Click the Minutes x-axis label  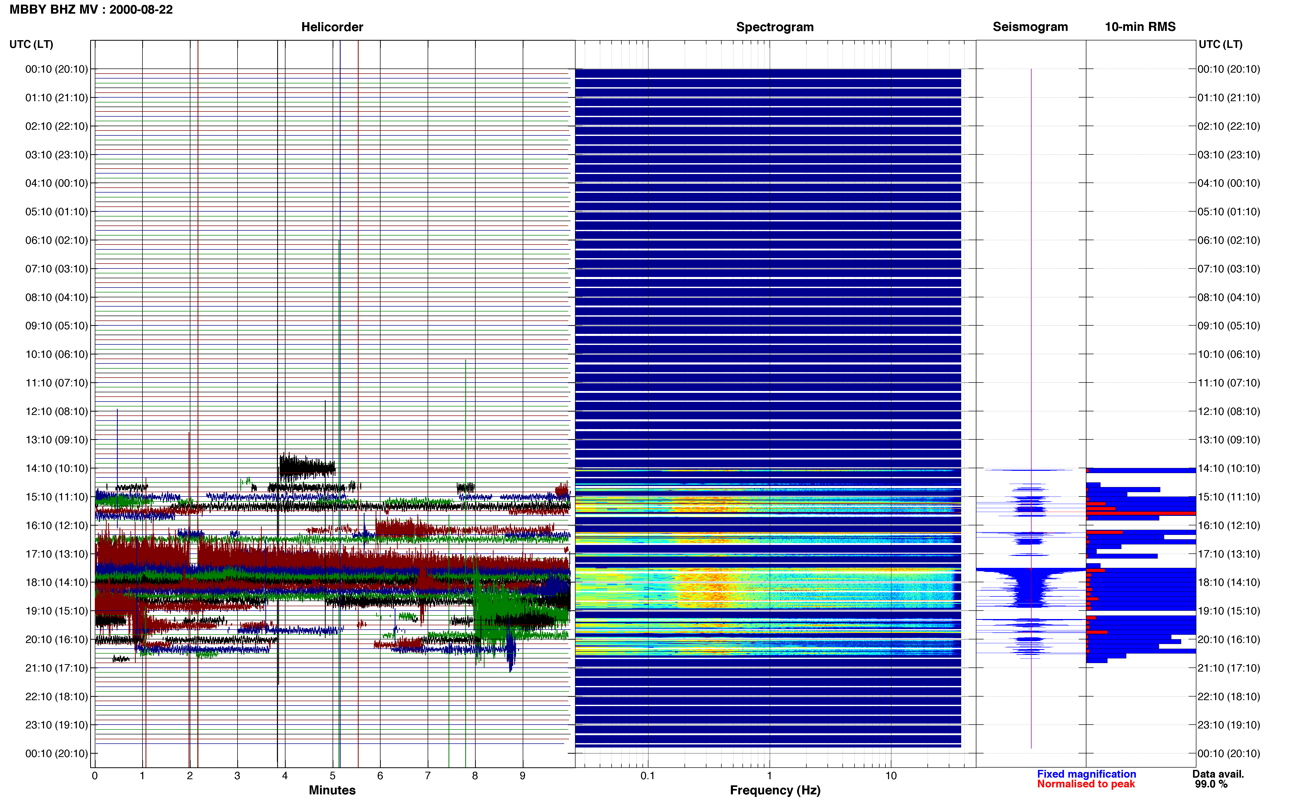coord(332,790)
